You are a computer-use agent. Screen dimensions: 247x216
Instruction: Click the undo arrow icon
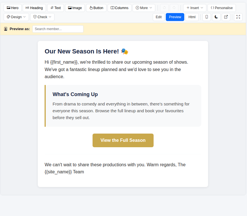(164, 8)
